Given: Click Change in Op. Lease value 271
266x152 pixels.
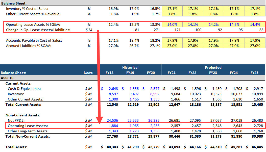Looking at the screenshot, I should pyautogui.click(x=157, y=30).
